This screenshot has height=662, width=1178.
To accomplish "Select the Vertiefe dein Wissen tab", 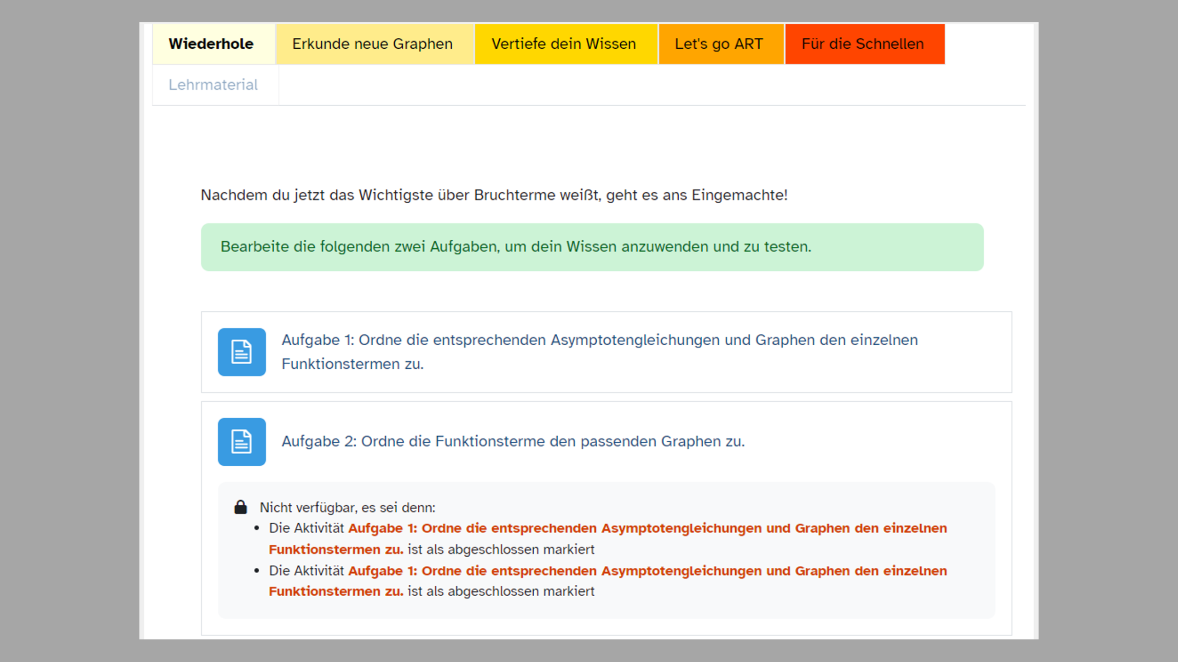I will [x=563, y=44].
